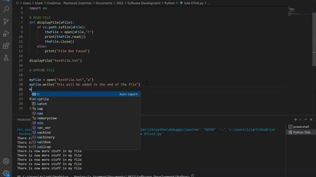Image resolution: width=316 pixels, height=177 pixels.
Task: Choose memoryview from autocomplete list
Action: pyautogui.click(x=86, y=118)
